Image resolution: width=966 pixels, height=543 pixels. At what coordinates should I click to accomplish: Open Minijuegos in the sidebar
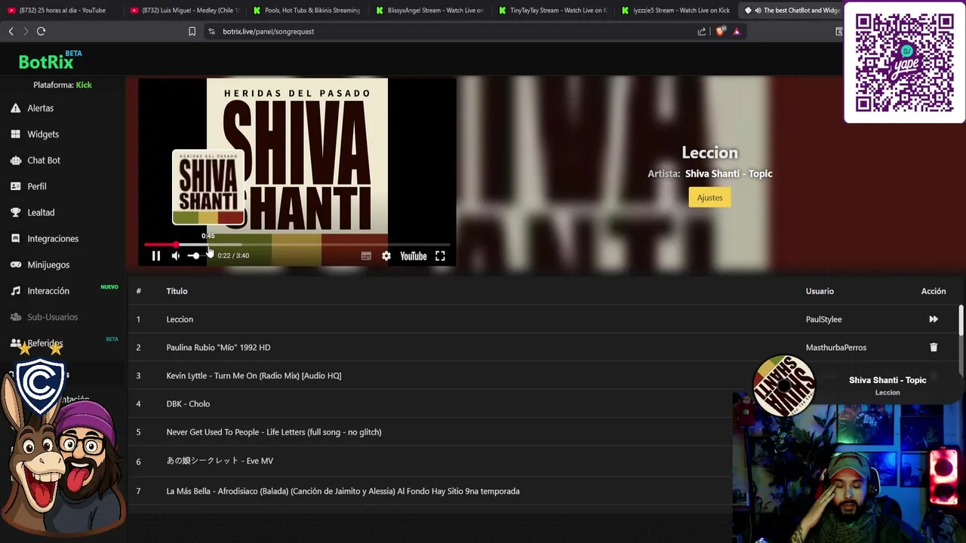click(x=48, y=265)
